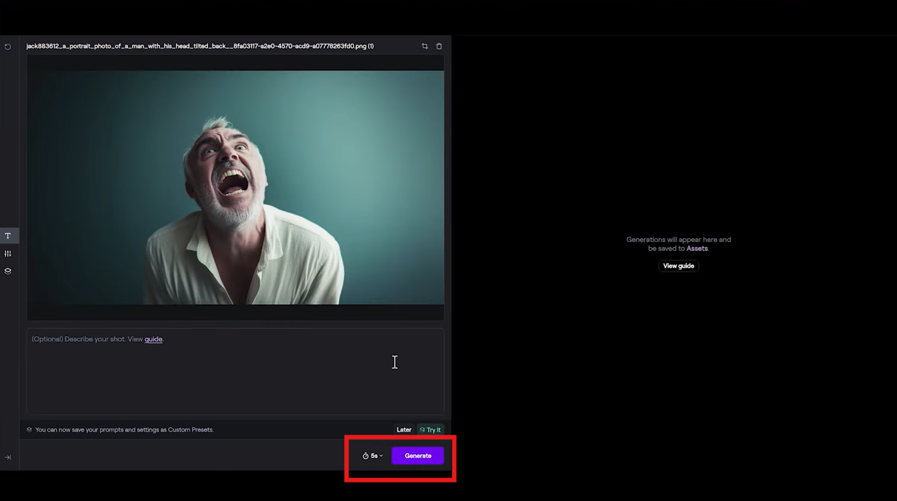Click the collapse panel arrow icon in the left sidebar
897x501 pixels.
coord(8,457)
